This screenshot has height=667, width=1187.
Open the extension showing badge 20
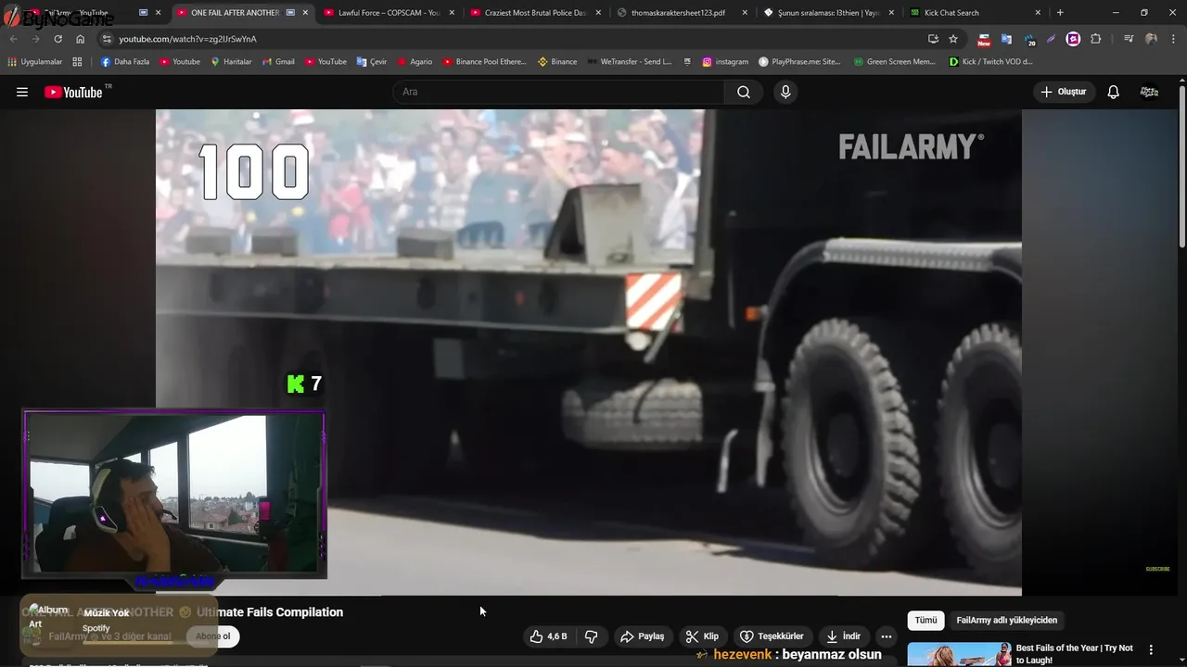(x=1029, y=39)
